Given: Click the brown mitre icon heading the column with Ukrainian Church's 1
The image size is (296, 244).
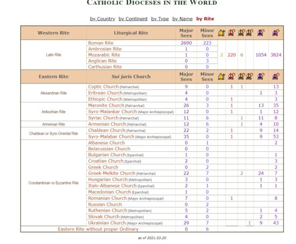Looking at the screenshot, I should 250,76.
